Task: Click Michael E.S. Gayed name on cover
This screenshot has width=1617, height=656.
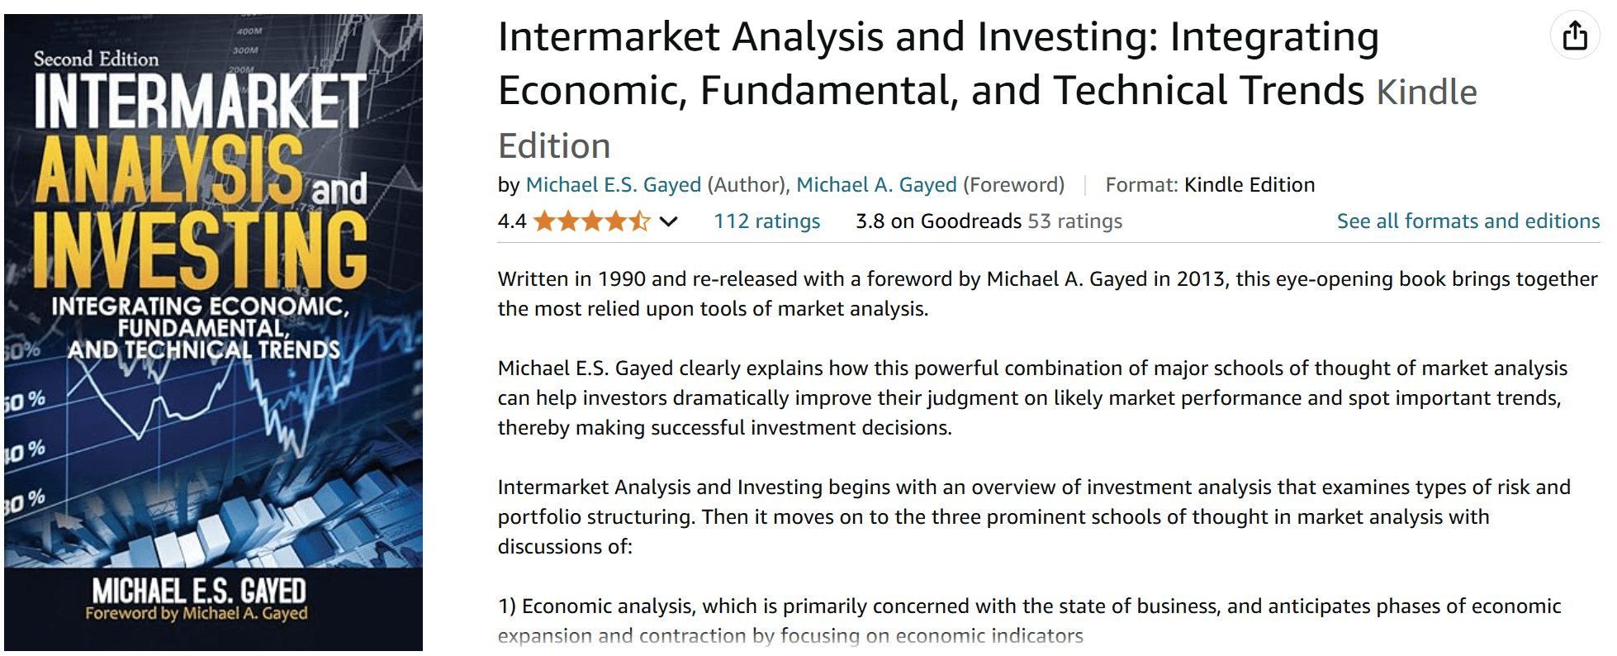Action: coord(198,590)
